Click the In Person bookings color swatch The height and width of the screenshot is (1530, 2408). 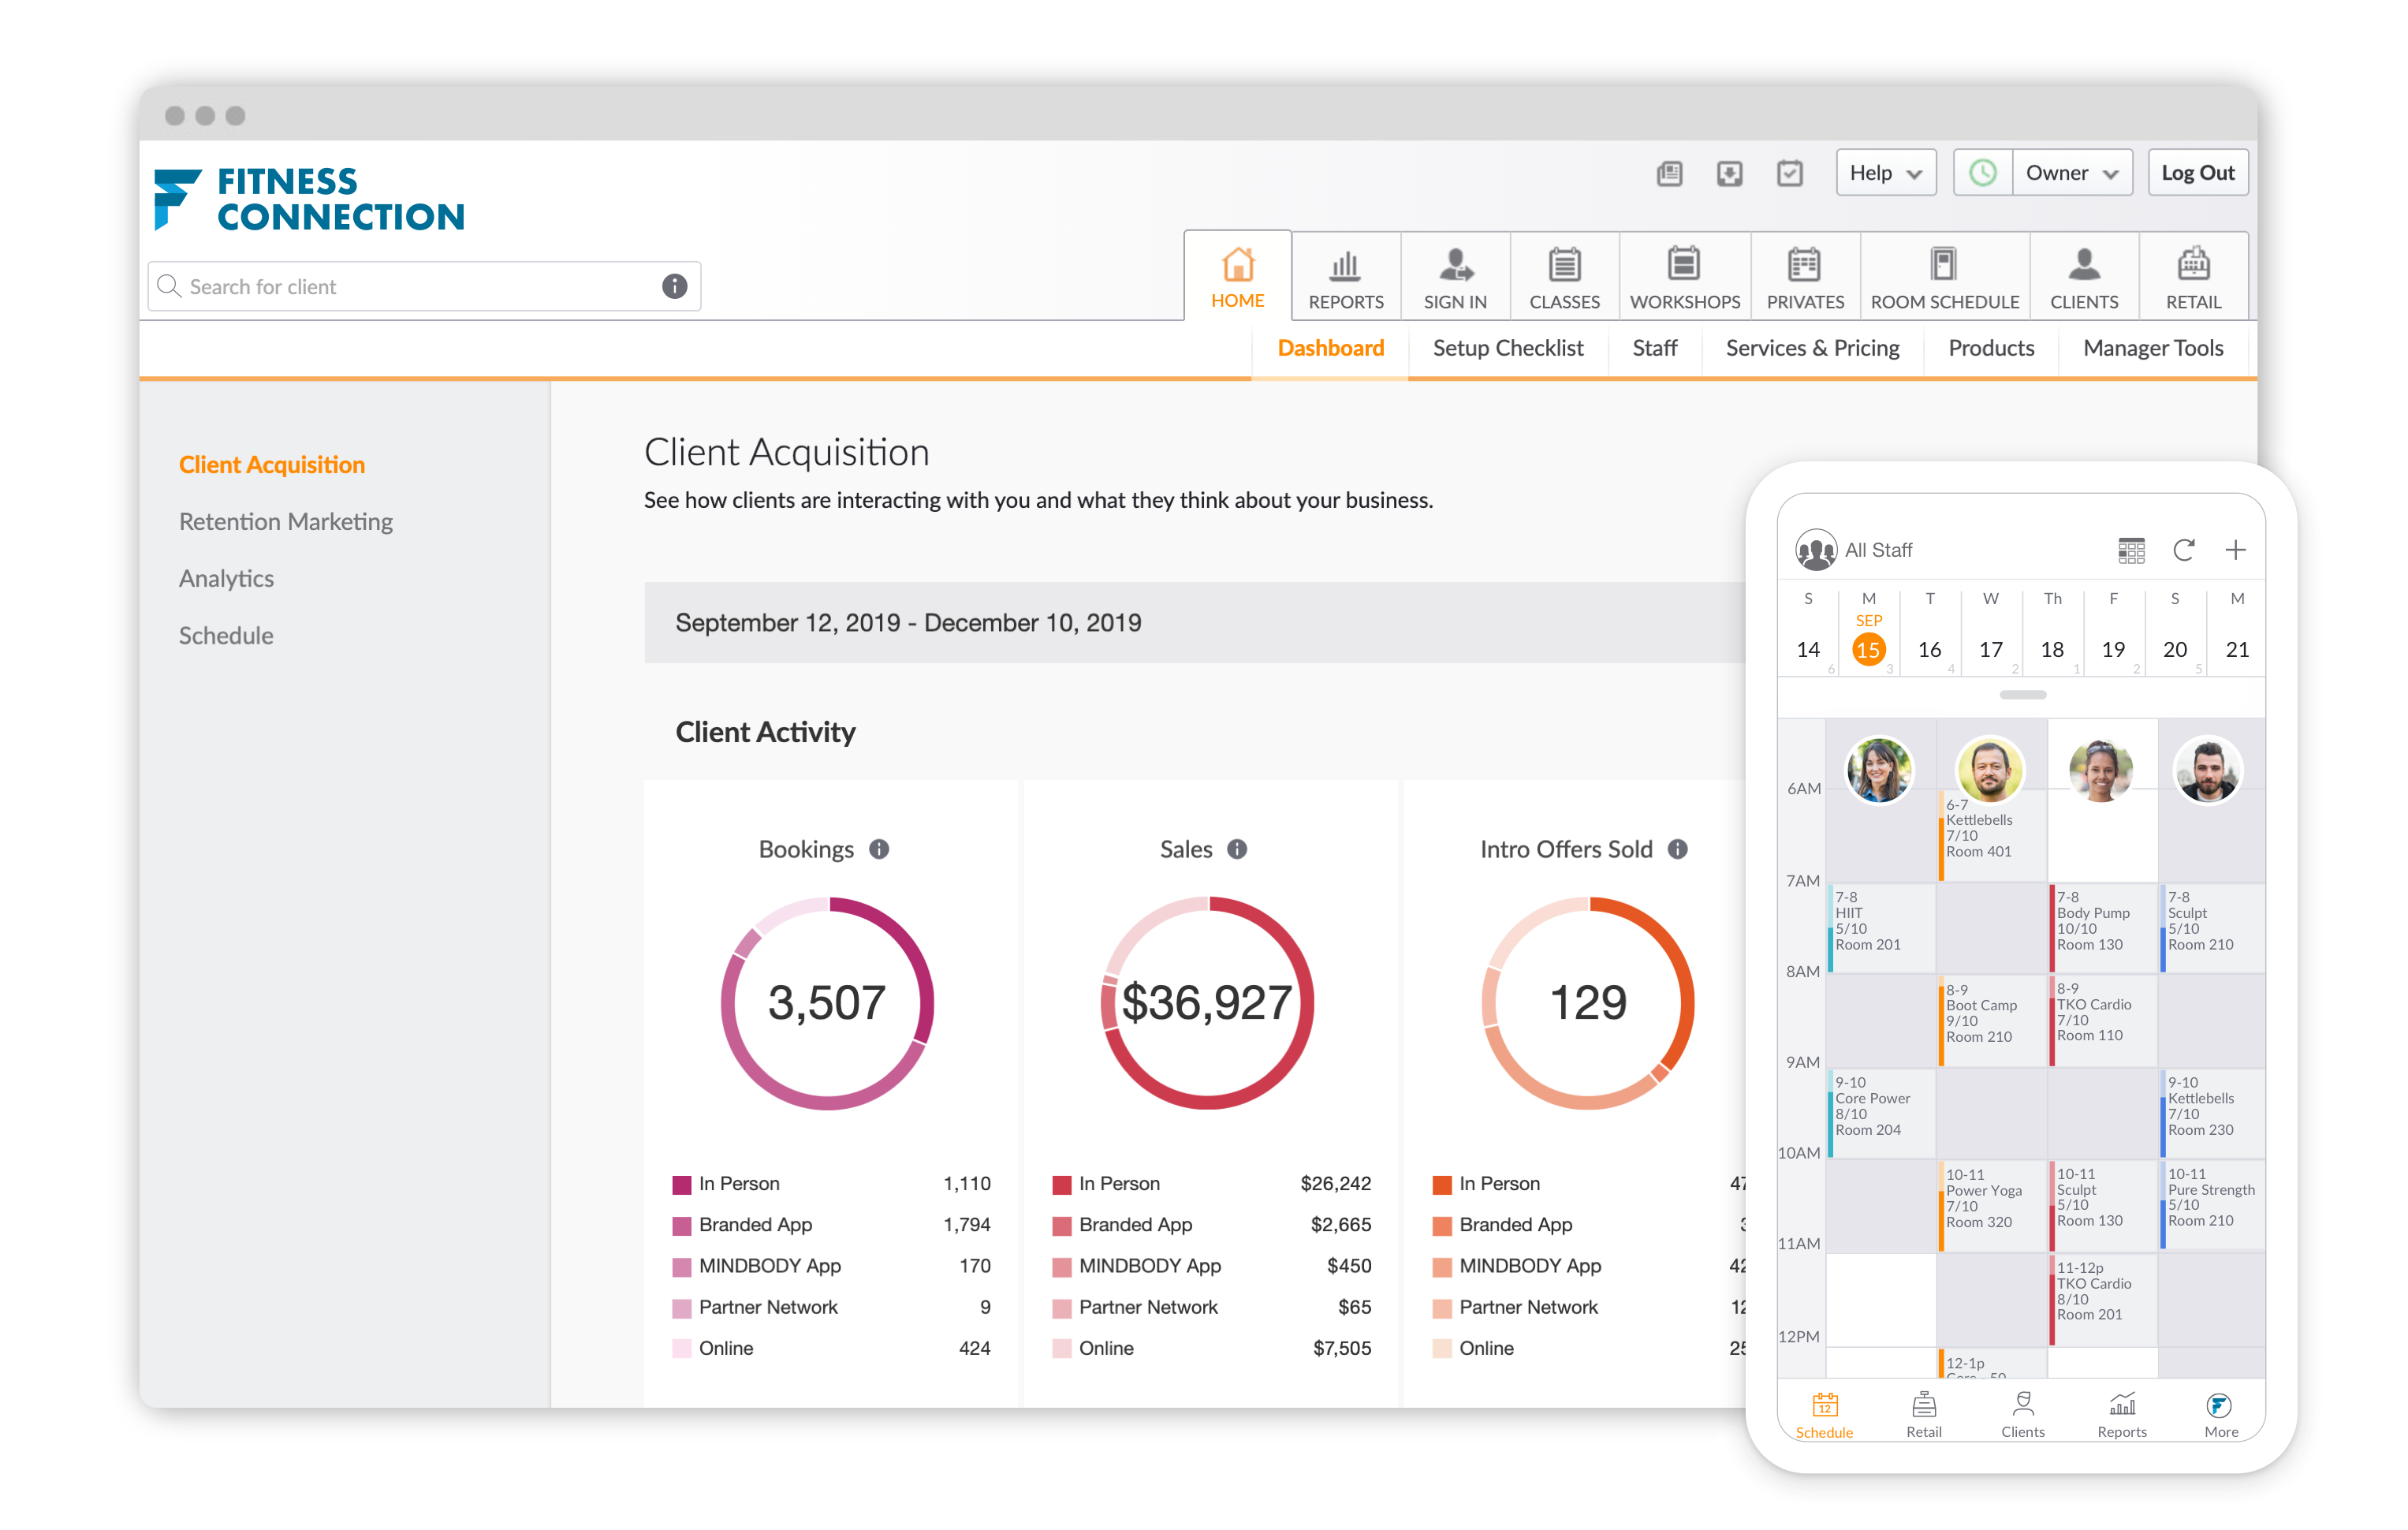point(682,1185)
